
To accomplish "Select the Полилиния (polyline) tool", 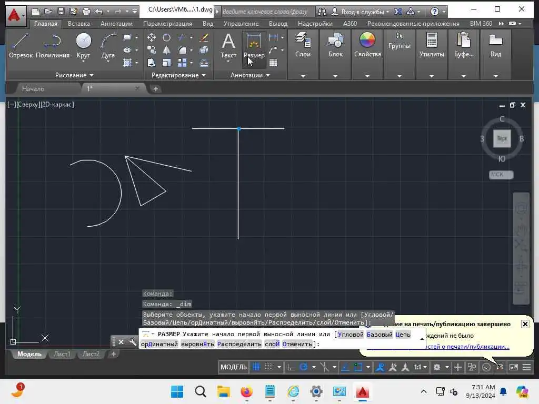I will tap(53, 46).
